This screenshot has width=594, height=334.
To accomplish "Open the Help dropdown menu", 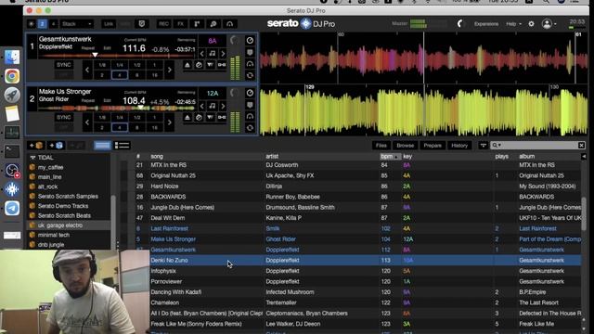I will [513, 24].
